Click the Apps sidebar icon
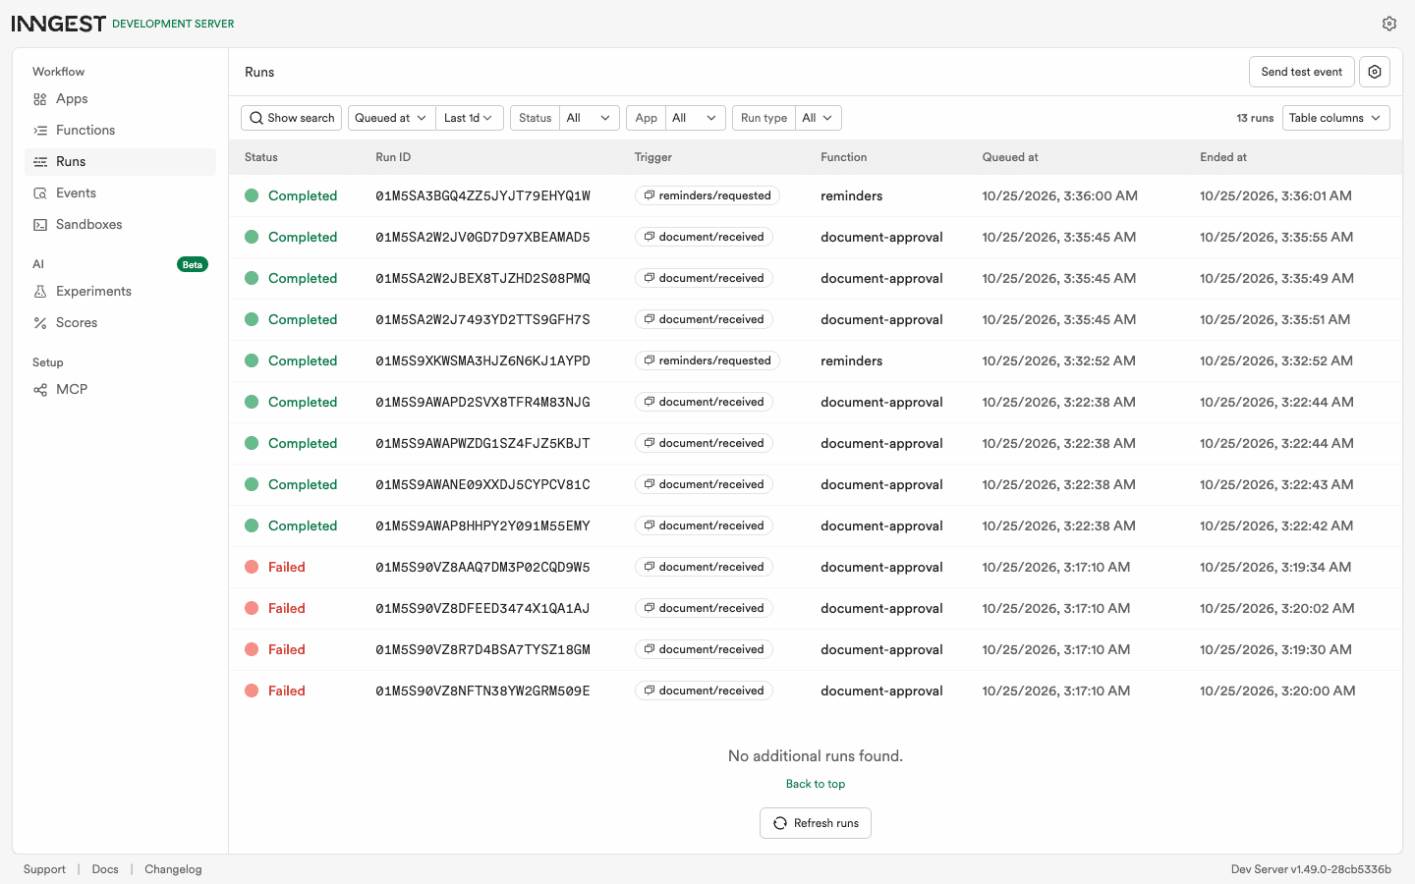This screenshot has height=884, width=1415. (x=40, y=99)
